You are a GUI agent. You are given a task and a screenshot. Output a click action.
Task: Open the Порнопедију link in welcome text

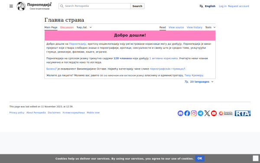[x=78, y=44]
